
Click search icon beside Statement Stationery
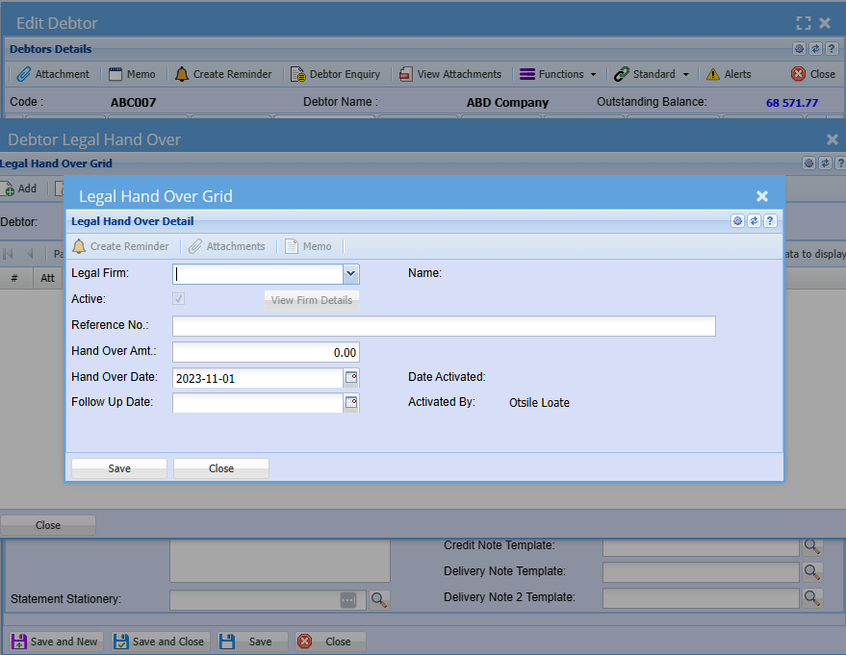tap(379, 599)
